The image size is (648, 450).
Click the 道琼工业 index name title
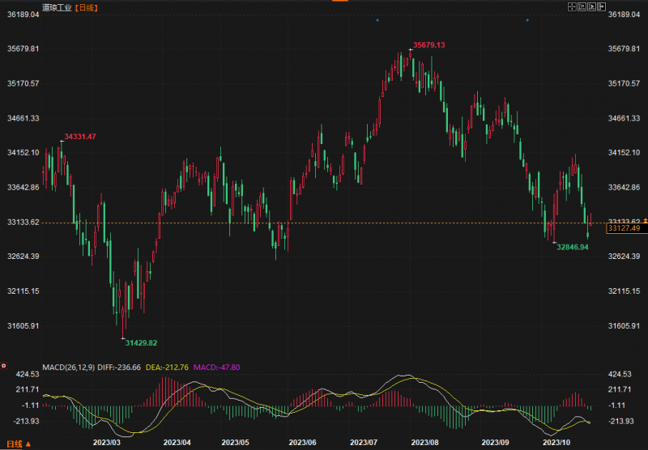click(58, 7)
